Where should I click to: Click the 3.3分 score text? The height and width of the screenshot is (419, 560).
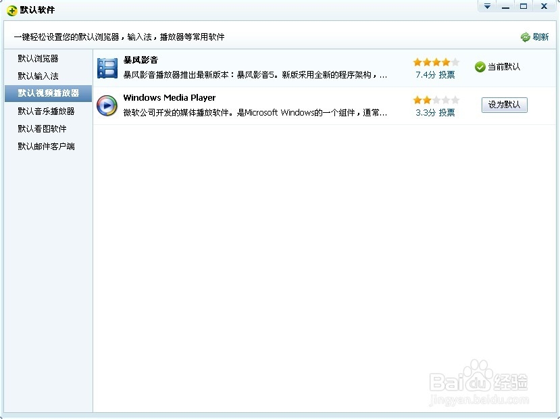(426, 112)
